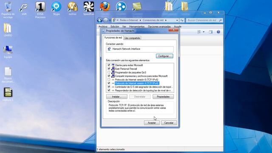Open the Ver menu
272x153 pixels.
pos(124,26)
